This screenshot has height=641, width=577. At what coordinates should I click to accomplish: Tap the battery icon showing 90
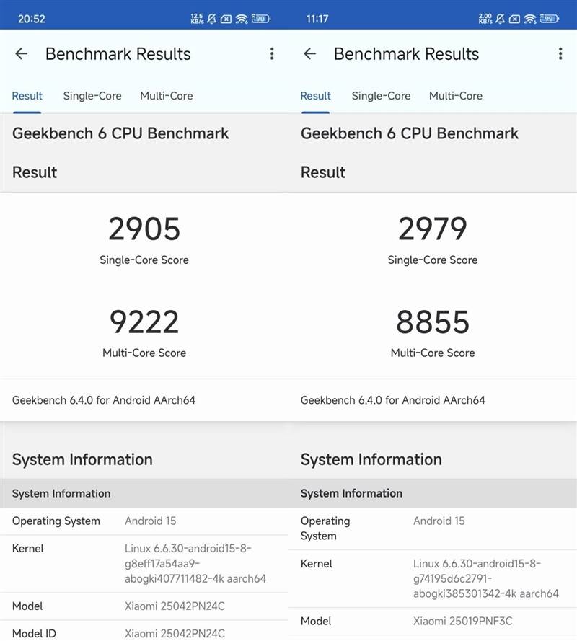pos(260,19)
